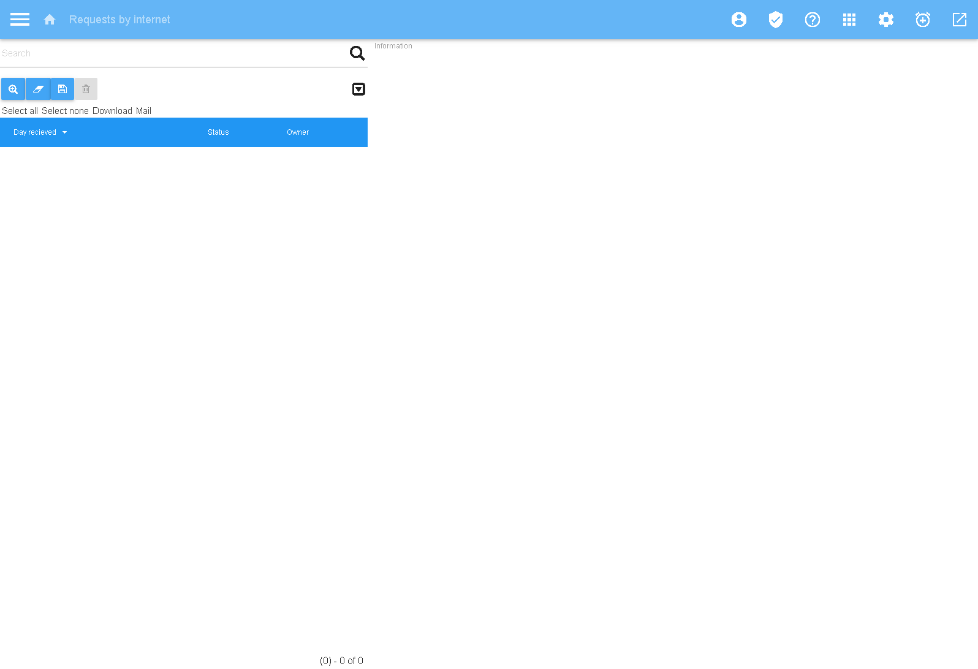Click the save floppy disk button
Image resolution: width=978 pixels, height=669 pixels.
tap(63, 89)
